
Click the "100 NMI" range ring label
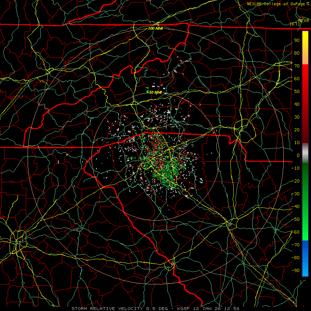pyautogui.click(x=155, y=28)
